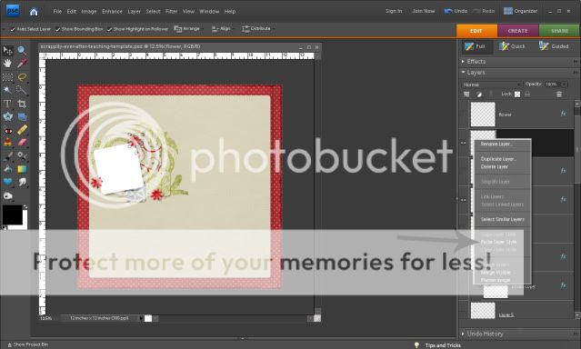The height and width of the screenshot is (349, 581).
Task: Open the Normal blend mode dropdown
Action: [x=492, y=85]
